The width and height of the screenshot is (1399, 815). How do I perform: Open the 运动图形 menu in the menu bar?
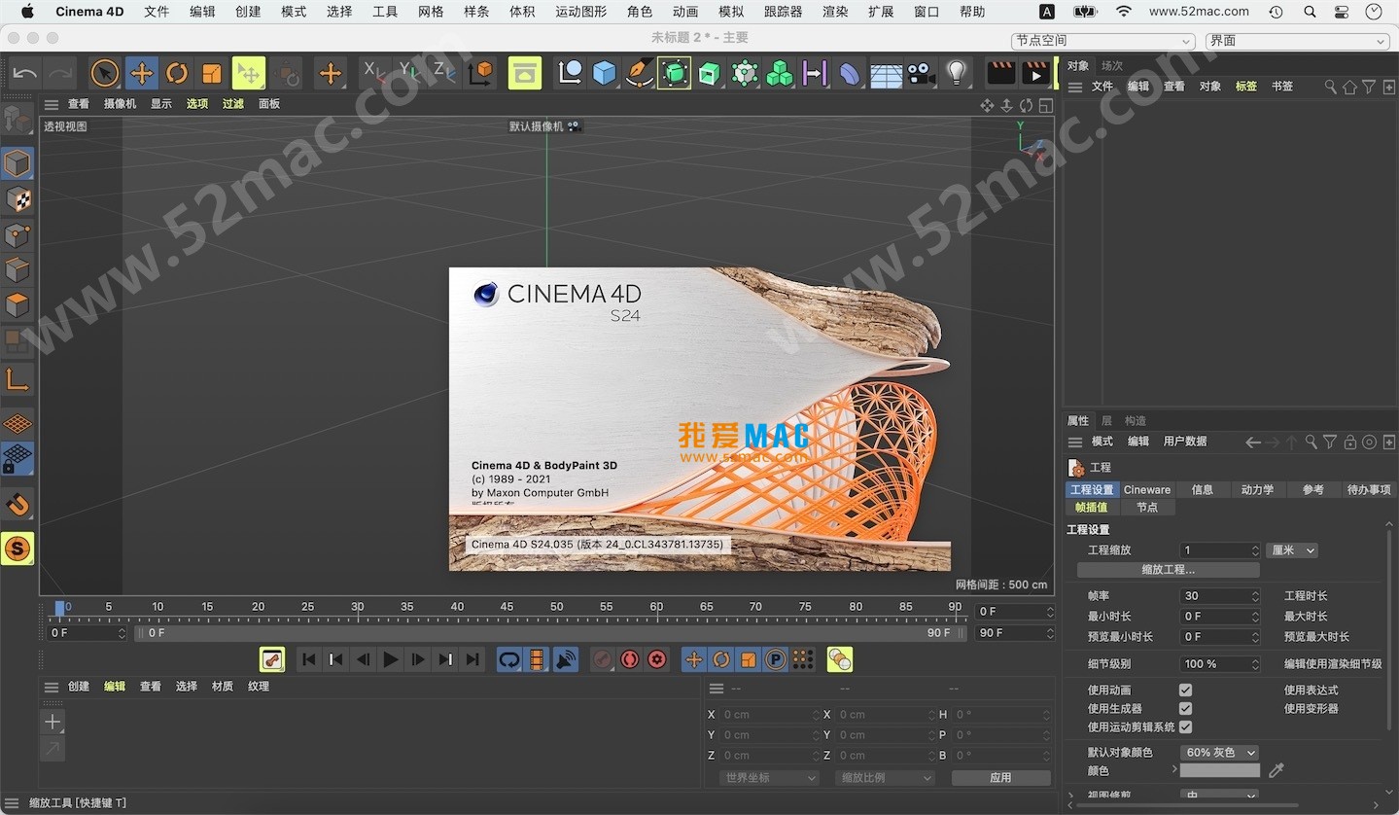pyautogui.click(x=580, y=12)
